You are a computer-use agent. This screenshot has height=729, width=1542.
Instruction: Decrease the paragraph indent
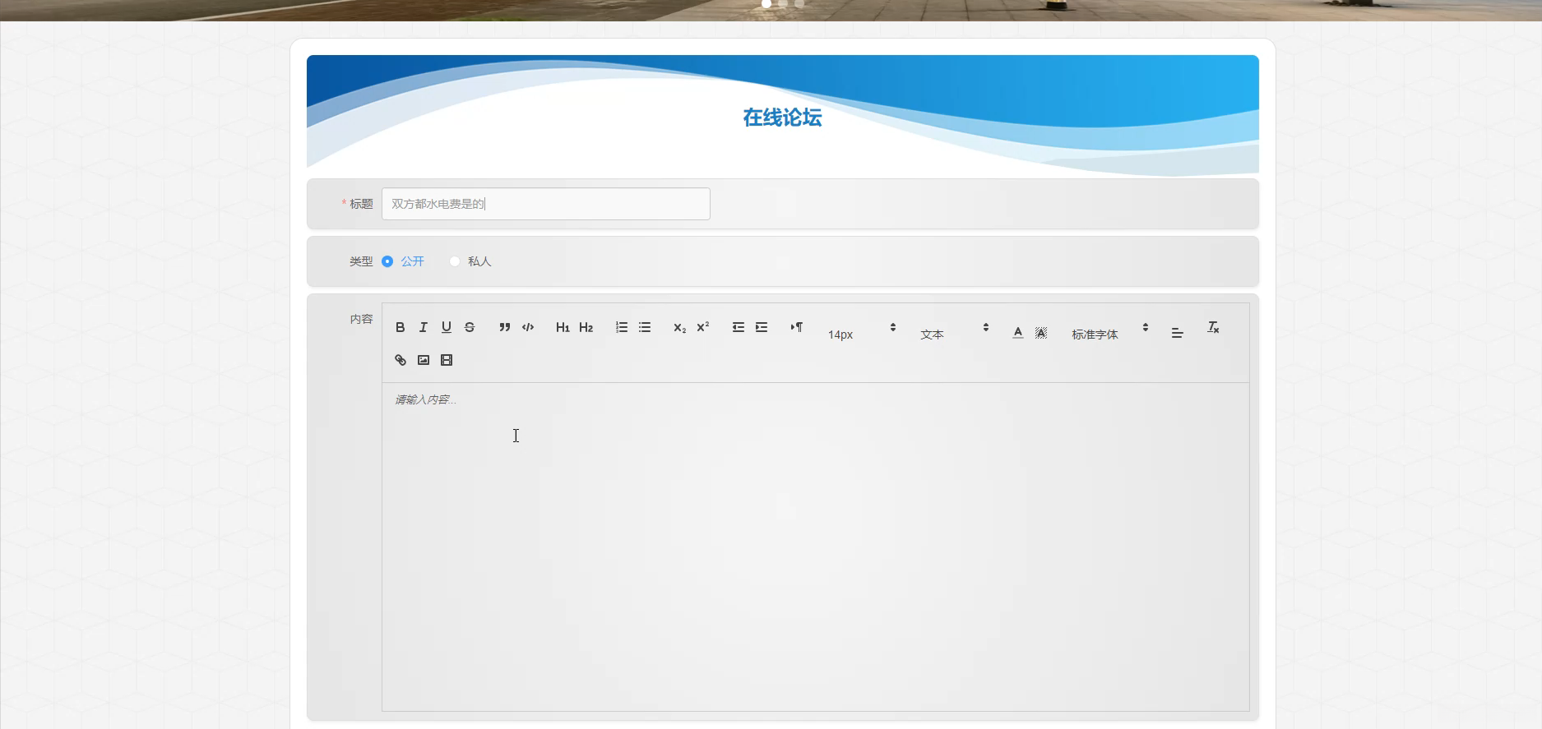click(739, 327)
